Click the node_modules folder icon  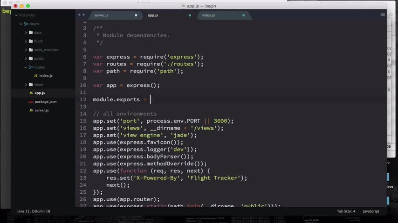[x=31, y=50]
